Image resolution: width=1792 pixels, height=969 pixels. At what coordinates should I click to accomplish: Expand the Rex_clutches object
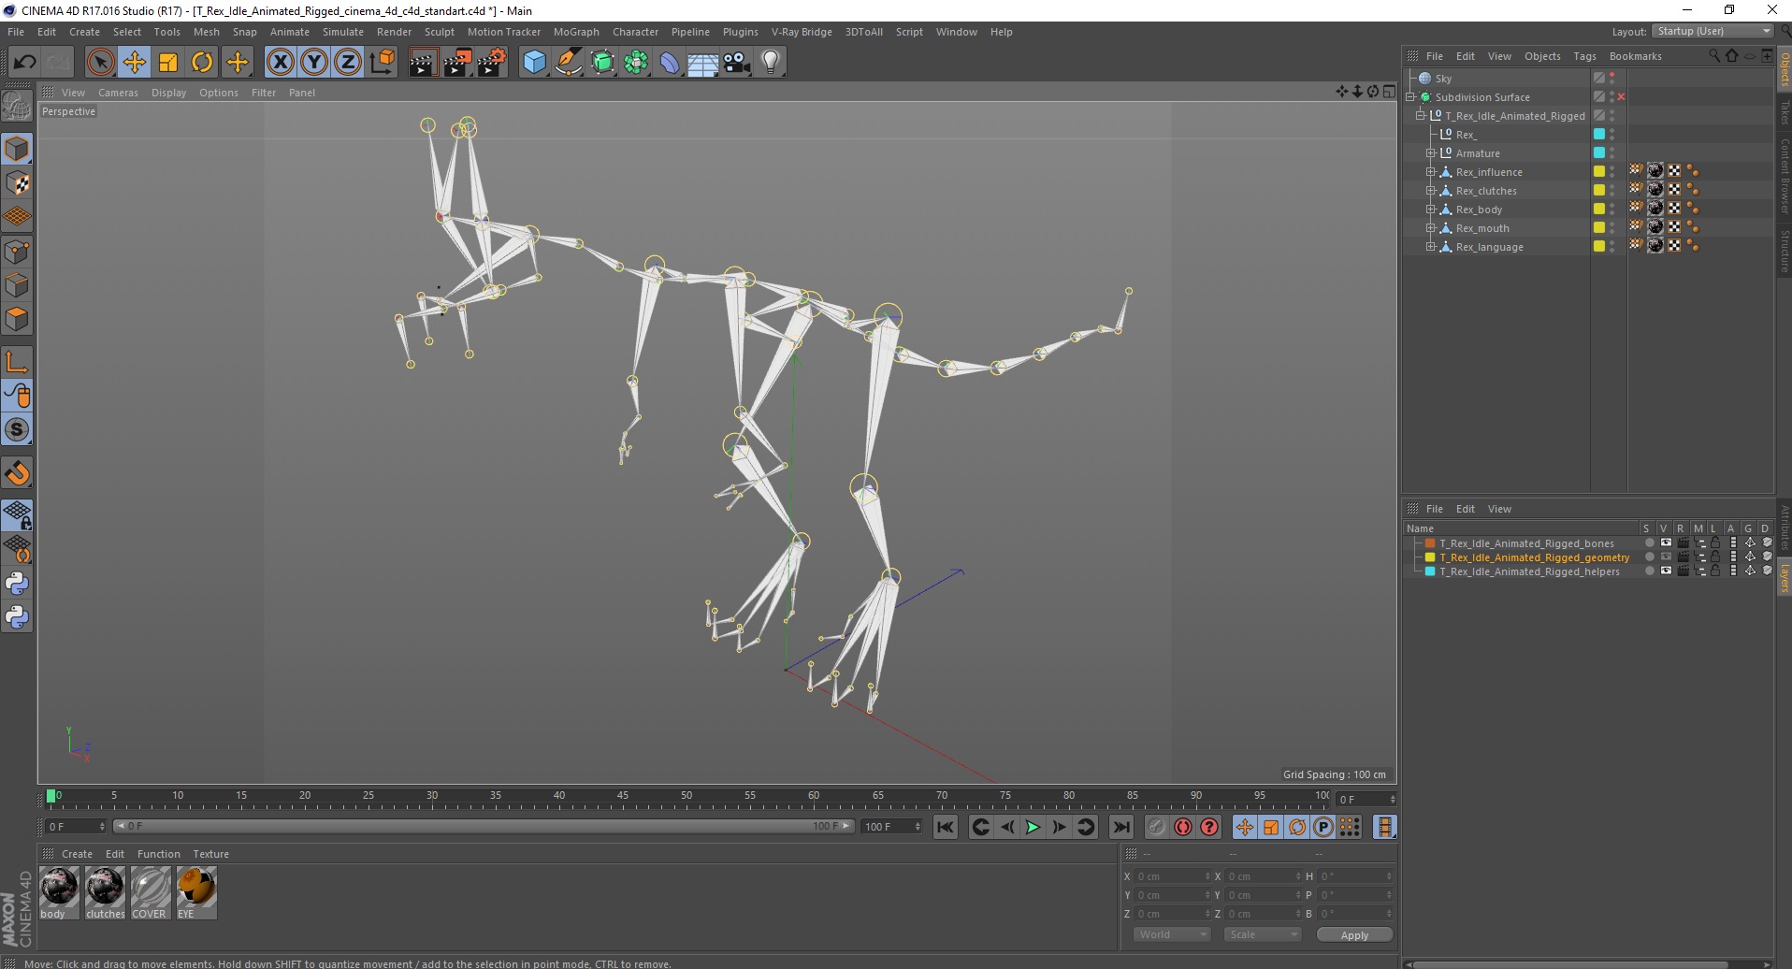click(1430, 191)
